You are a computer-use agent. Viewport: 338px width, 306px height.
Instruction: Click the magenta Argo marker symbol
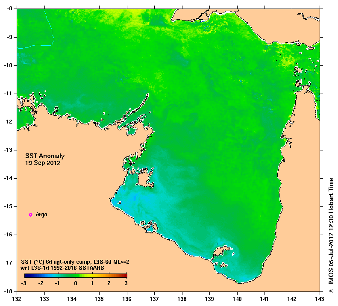31,215
